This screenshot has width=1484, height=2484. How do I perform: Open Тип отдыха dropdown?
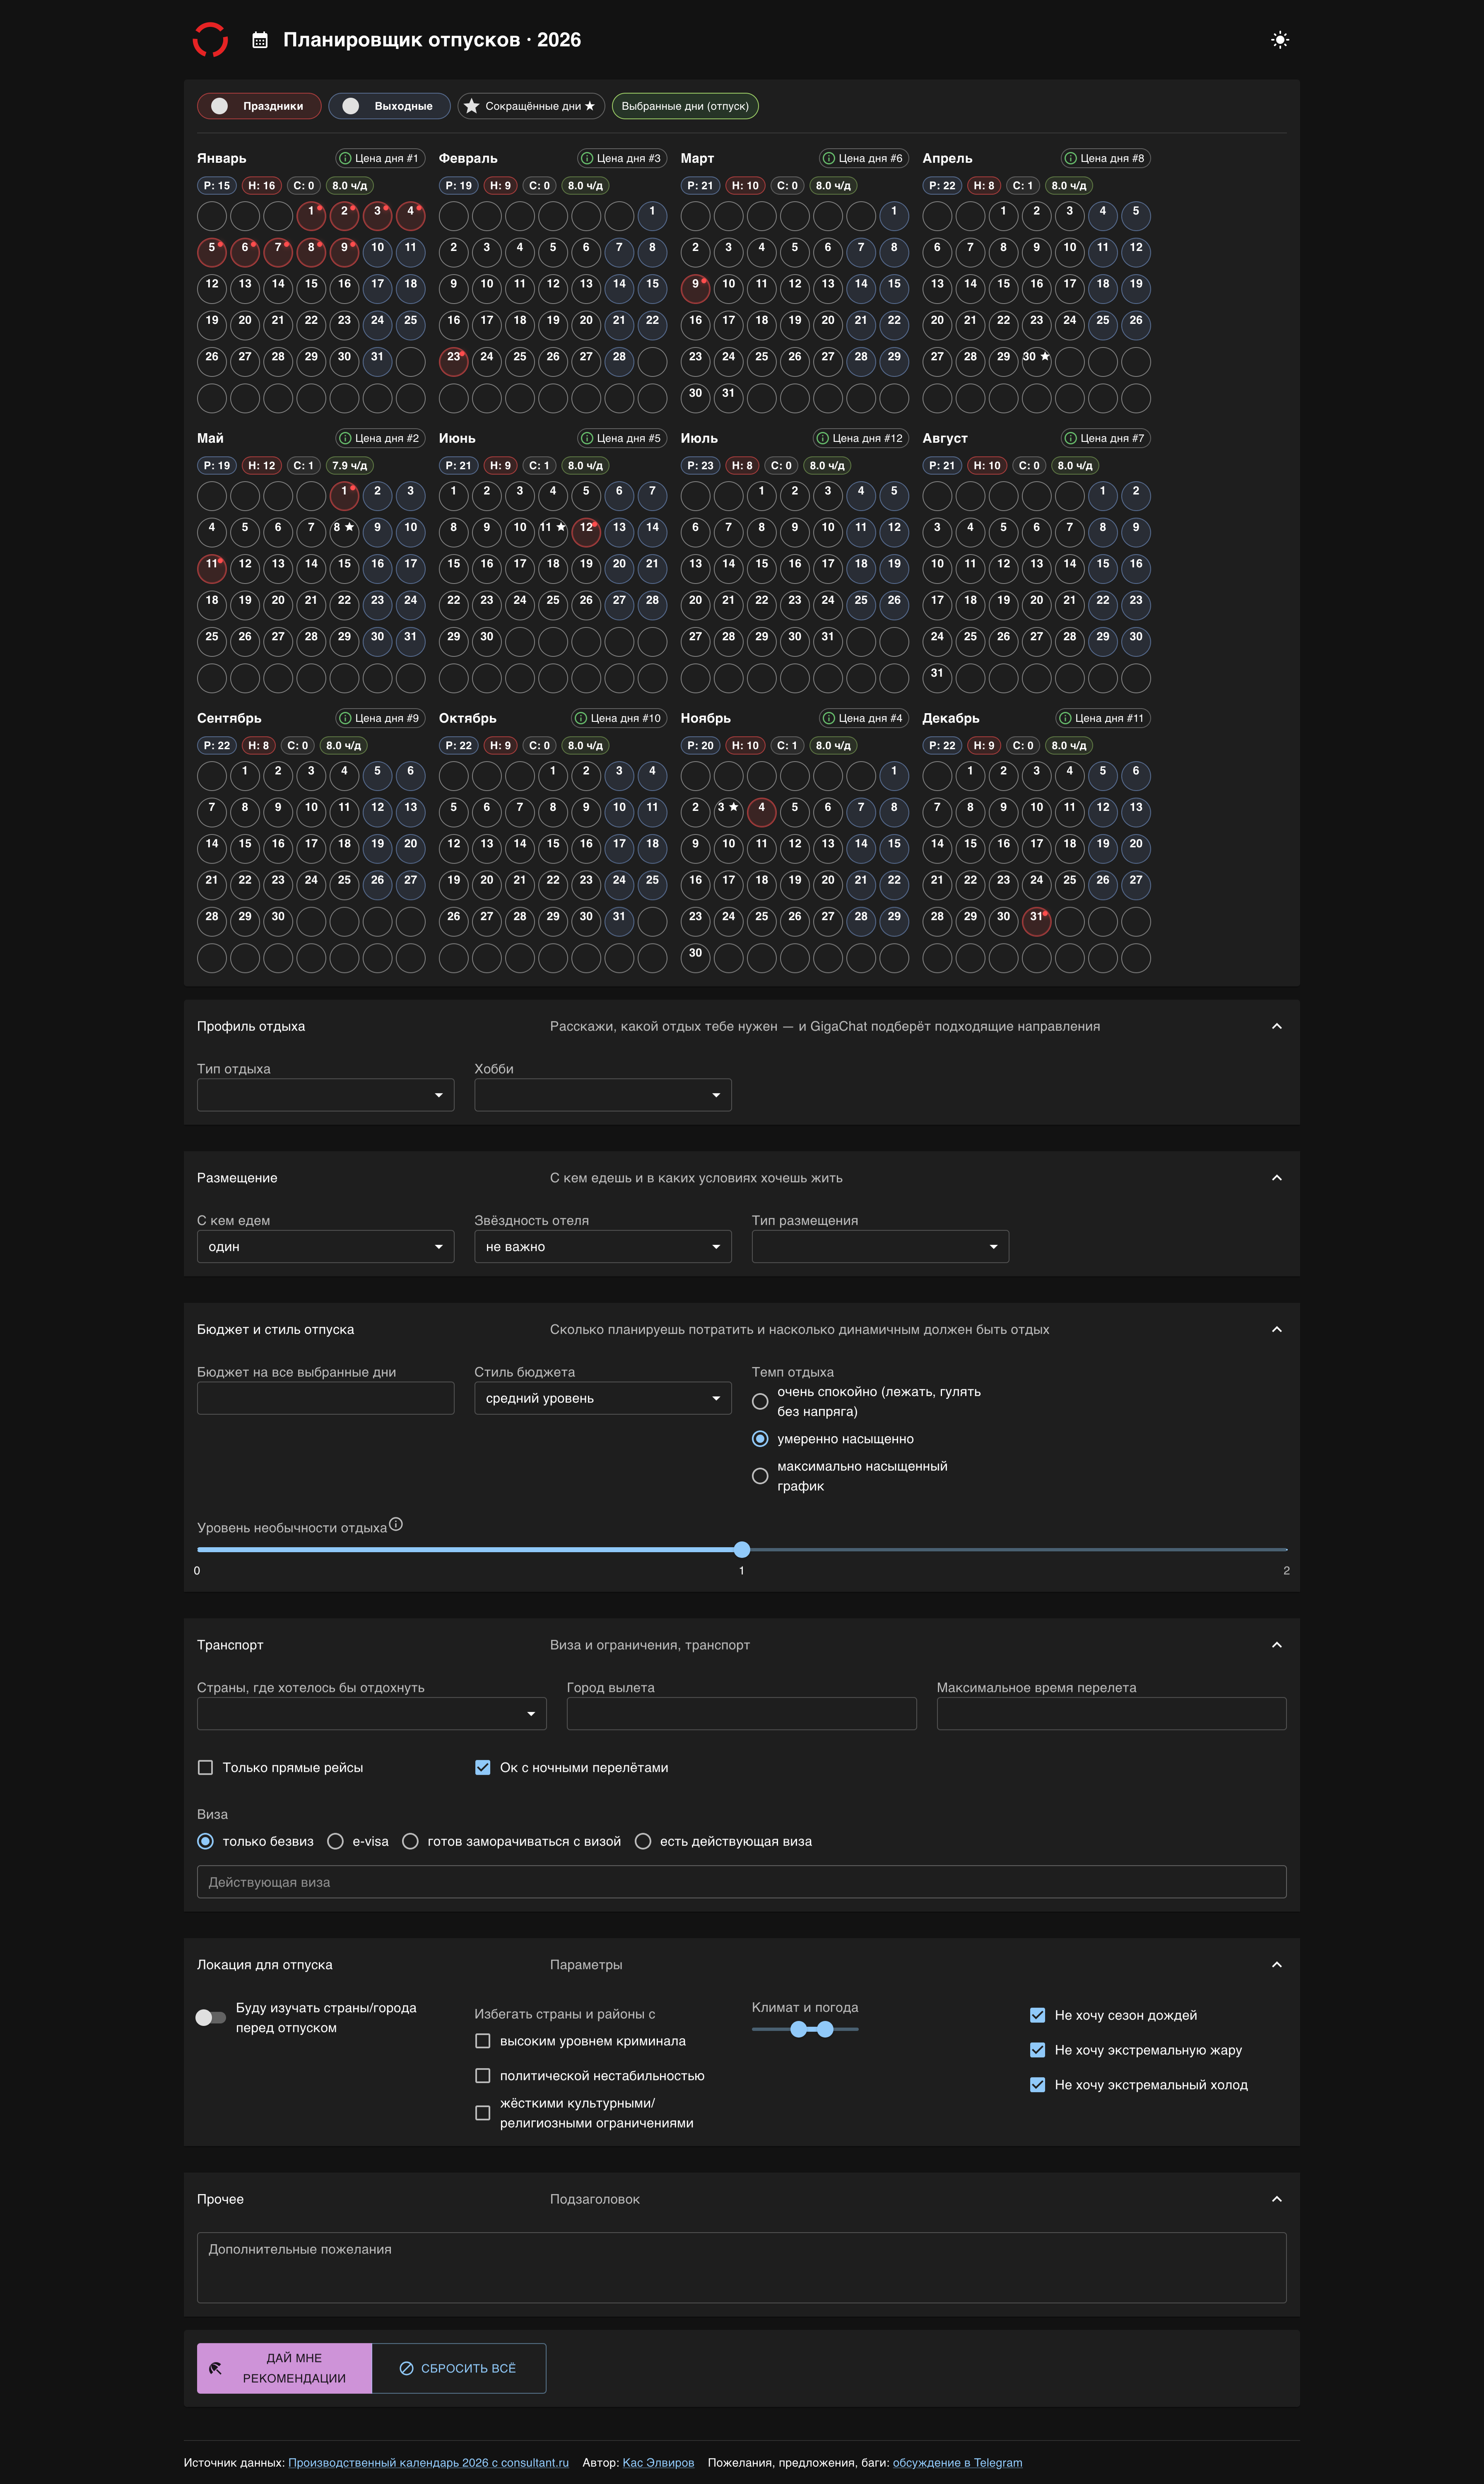(325, 1095)
